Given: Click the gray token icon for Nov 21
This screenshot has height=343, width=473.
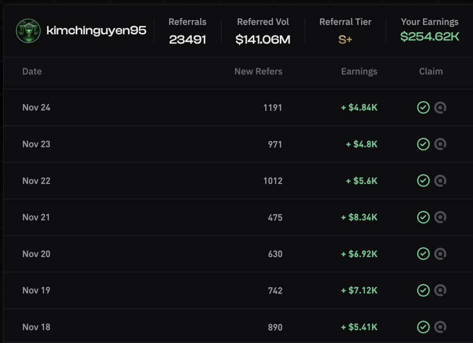Looking at the screenshot, I should 440,217.
